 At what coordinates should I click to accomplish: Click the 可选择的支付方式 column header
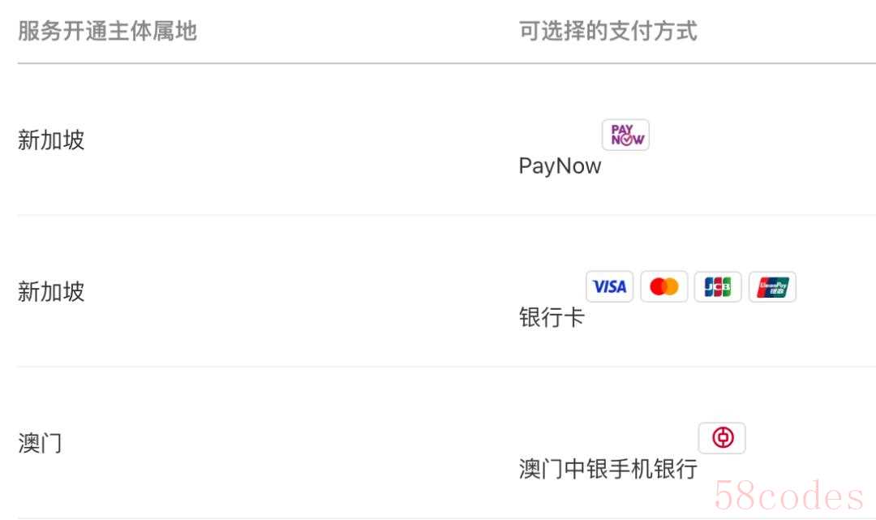pyautogui.click(x=608, y=31)
